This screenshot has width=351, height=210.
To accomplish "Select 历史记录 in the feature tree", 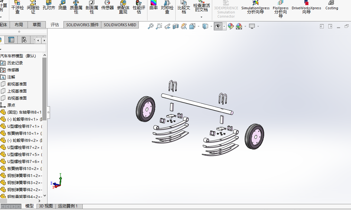I will 15,63.
